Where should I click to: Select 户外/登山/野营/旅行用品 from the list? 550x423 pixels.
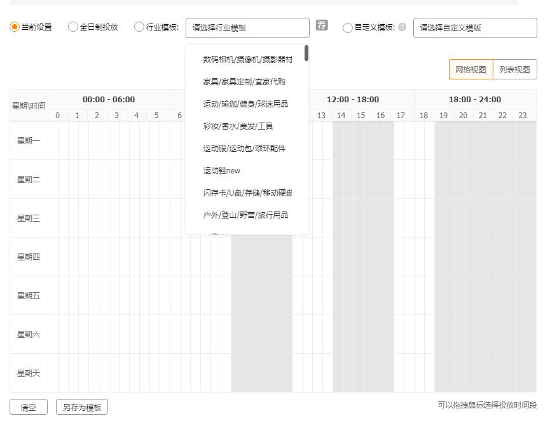coord(245,215)
